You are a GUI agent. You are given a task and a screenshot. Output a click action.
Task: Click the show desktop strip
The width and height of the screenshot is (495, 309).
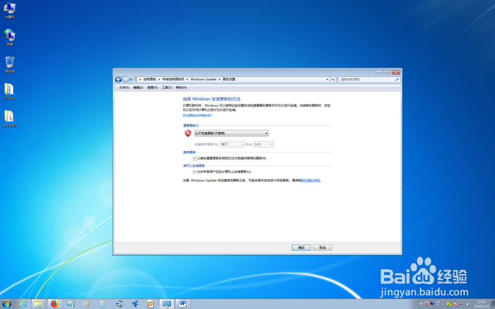click(x=493, y=304)
